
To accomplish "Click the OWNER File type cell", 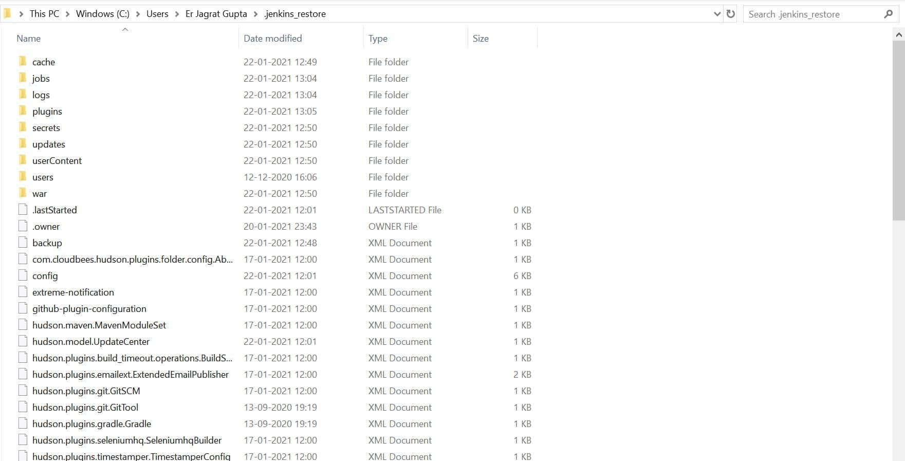I will tap(393, 226).
